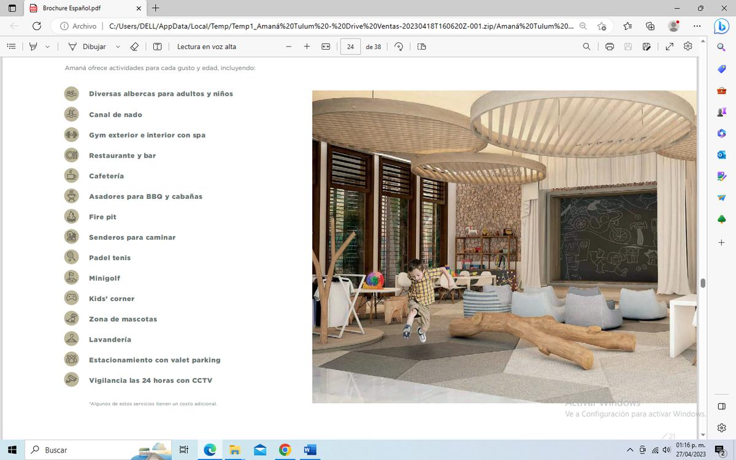
Task: Switch the page view layout
Action: click(x=421, y=47)
